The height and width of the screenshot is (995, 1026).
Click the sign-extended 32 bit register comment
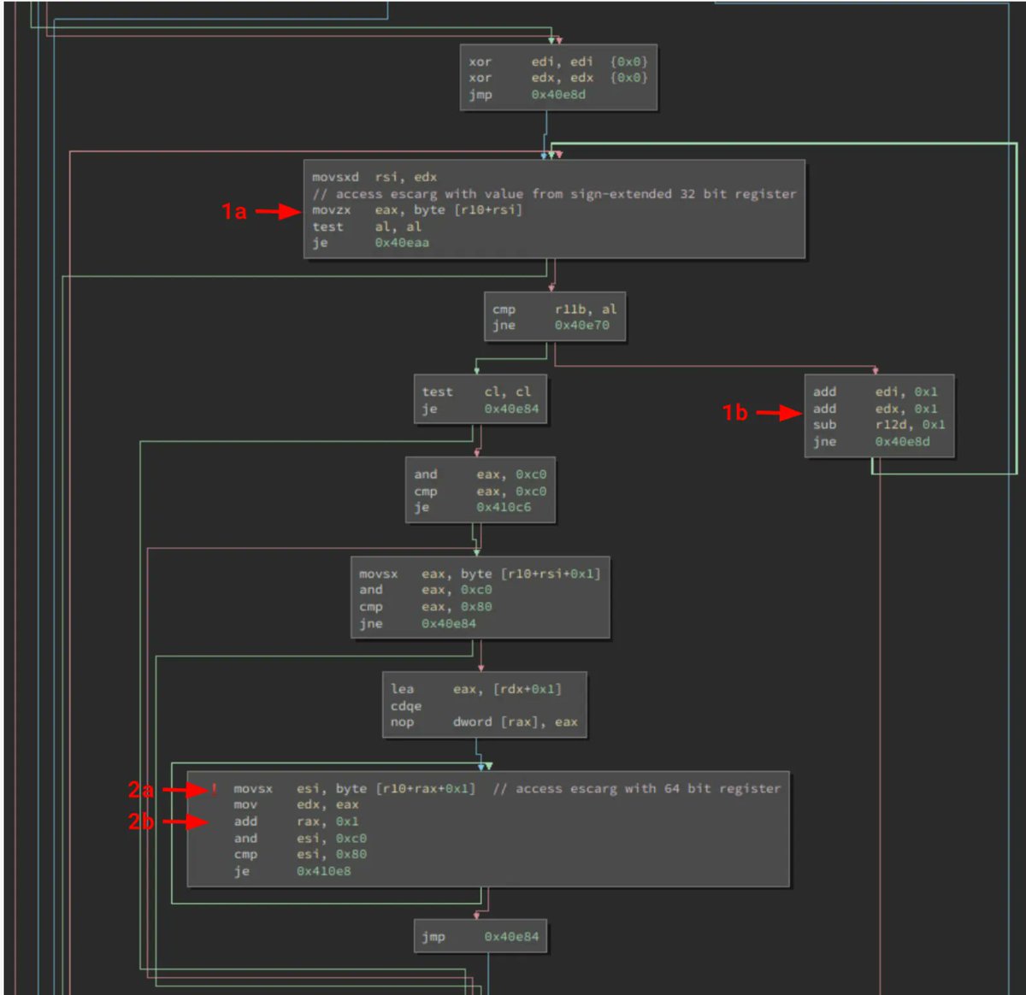click(554, 194)
